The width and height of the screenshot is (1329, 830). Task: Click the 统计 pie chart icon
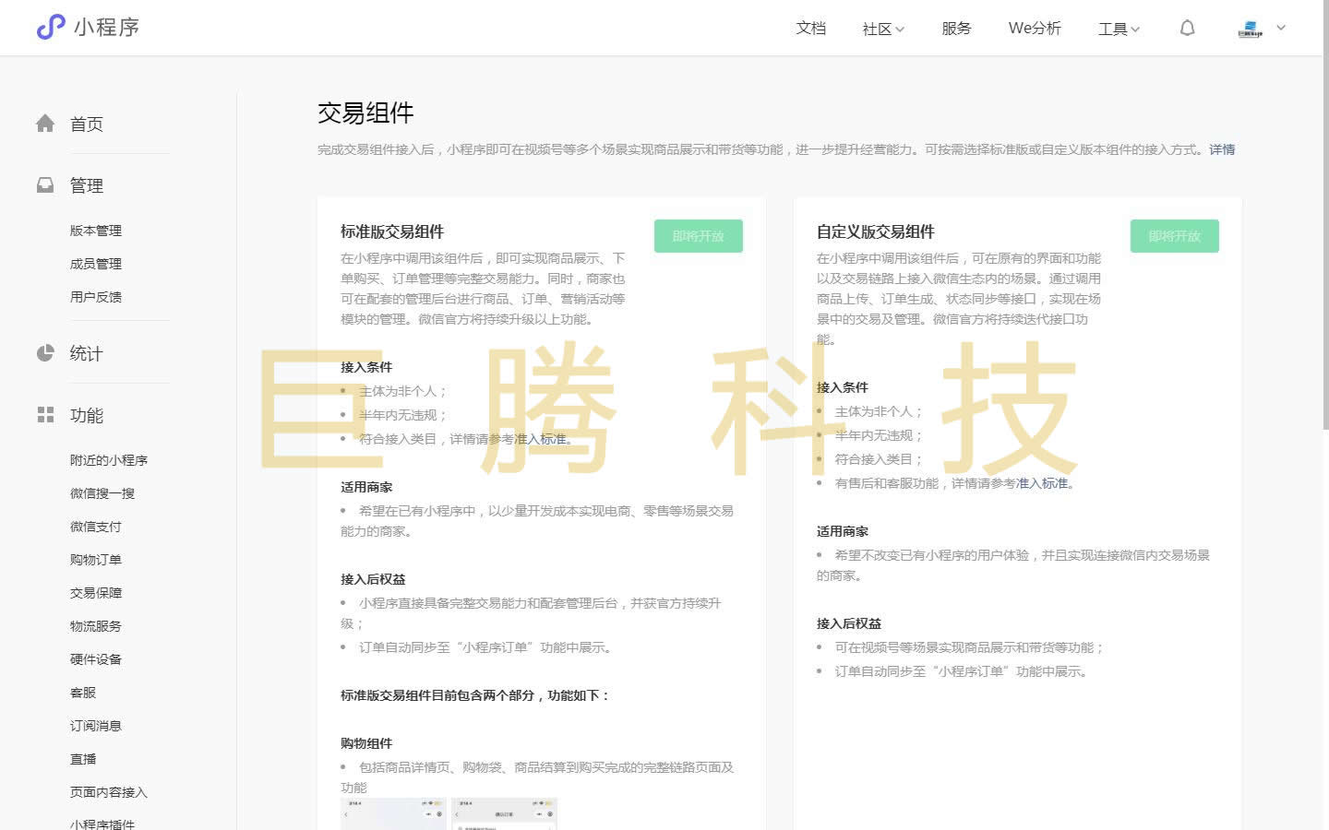pyautogui.click(x=45, y=353)
